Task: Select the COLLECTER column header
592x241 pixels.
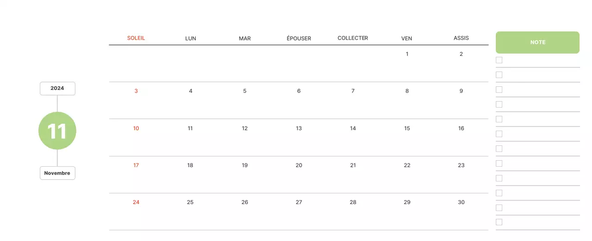Action: point(353,38)
